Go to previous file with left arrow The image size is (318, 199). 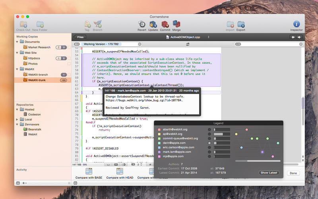(293, 37)
